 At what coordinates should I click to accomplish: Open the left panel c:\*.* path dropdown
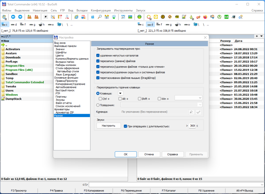[2, 37]
